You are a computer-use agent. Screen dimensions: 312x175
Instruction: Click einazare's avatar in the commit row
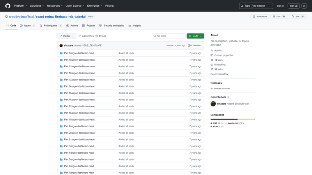coord(61,45)
